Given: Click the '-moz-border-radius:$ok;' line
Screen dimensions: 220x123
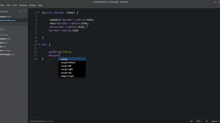Looking at the screenshot, I should [x=69, y=23].
